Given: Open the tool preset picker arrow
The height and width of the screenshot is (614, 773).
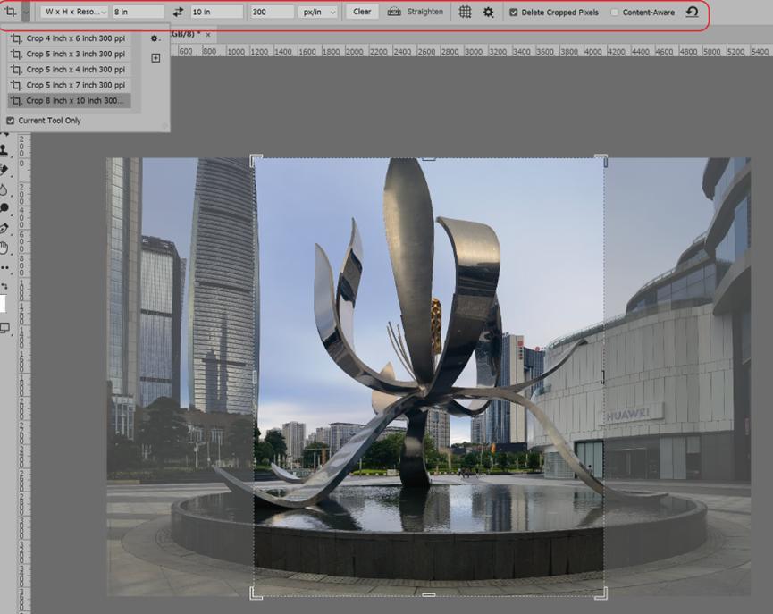Looking at the screenshot, I should click(x=26, y=13).
